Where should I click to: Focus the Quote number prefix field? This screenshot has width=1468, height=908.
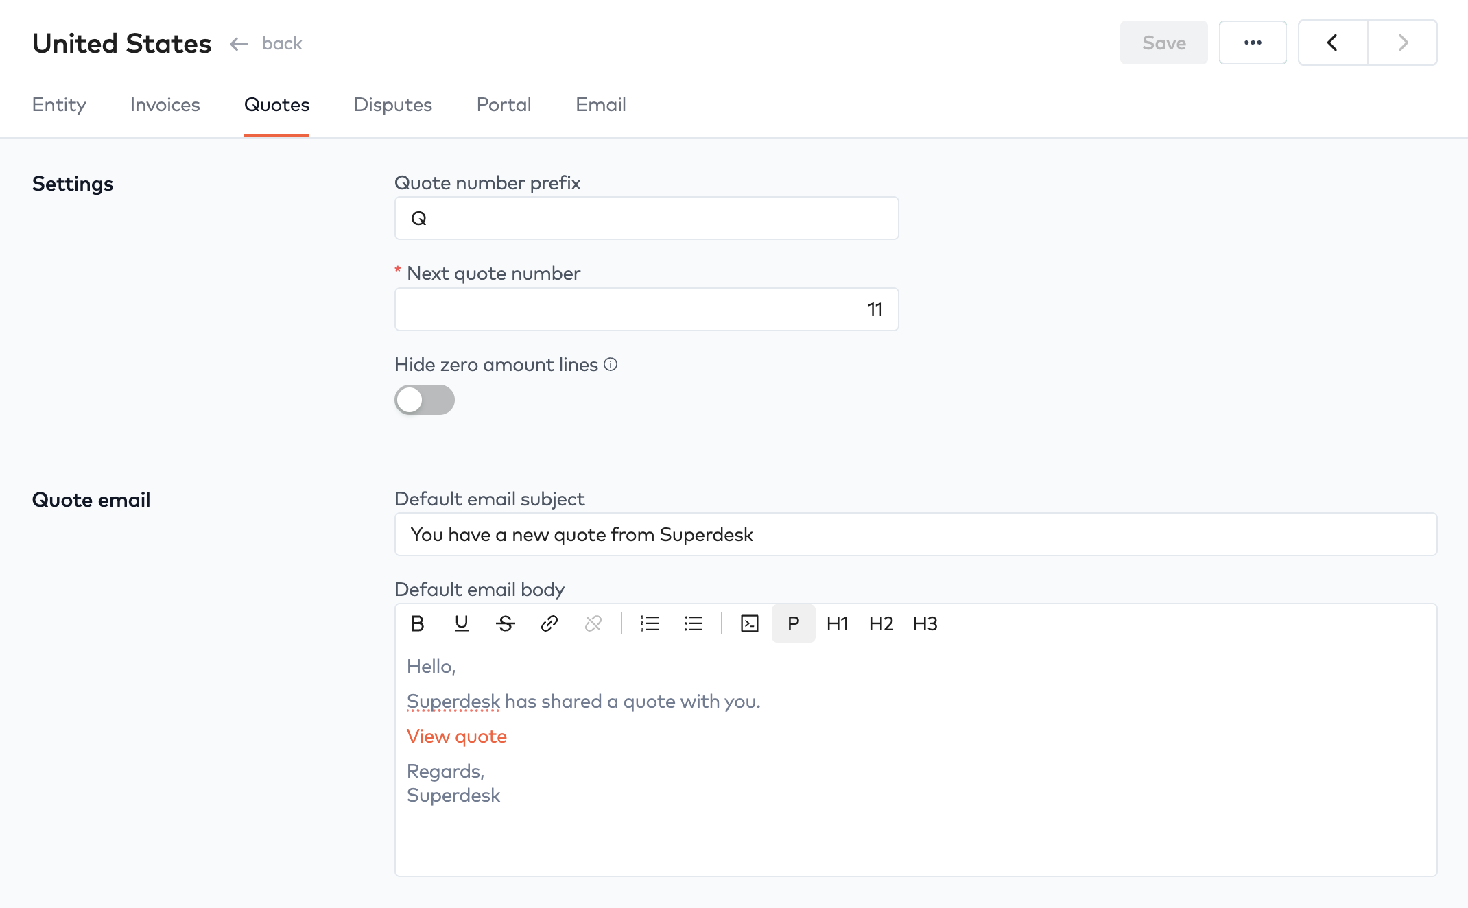pos(647,218)
